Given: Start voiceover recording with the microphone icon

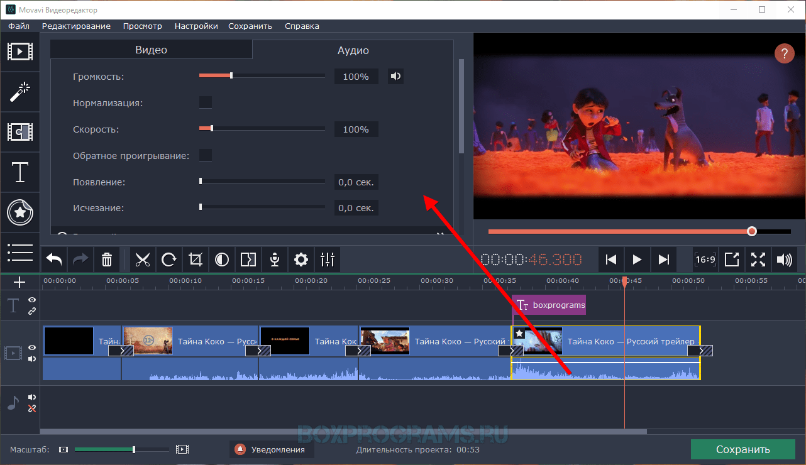Looking at the screenshot, I should pyautogui.click(x=275, y=260).
